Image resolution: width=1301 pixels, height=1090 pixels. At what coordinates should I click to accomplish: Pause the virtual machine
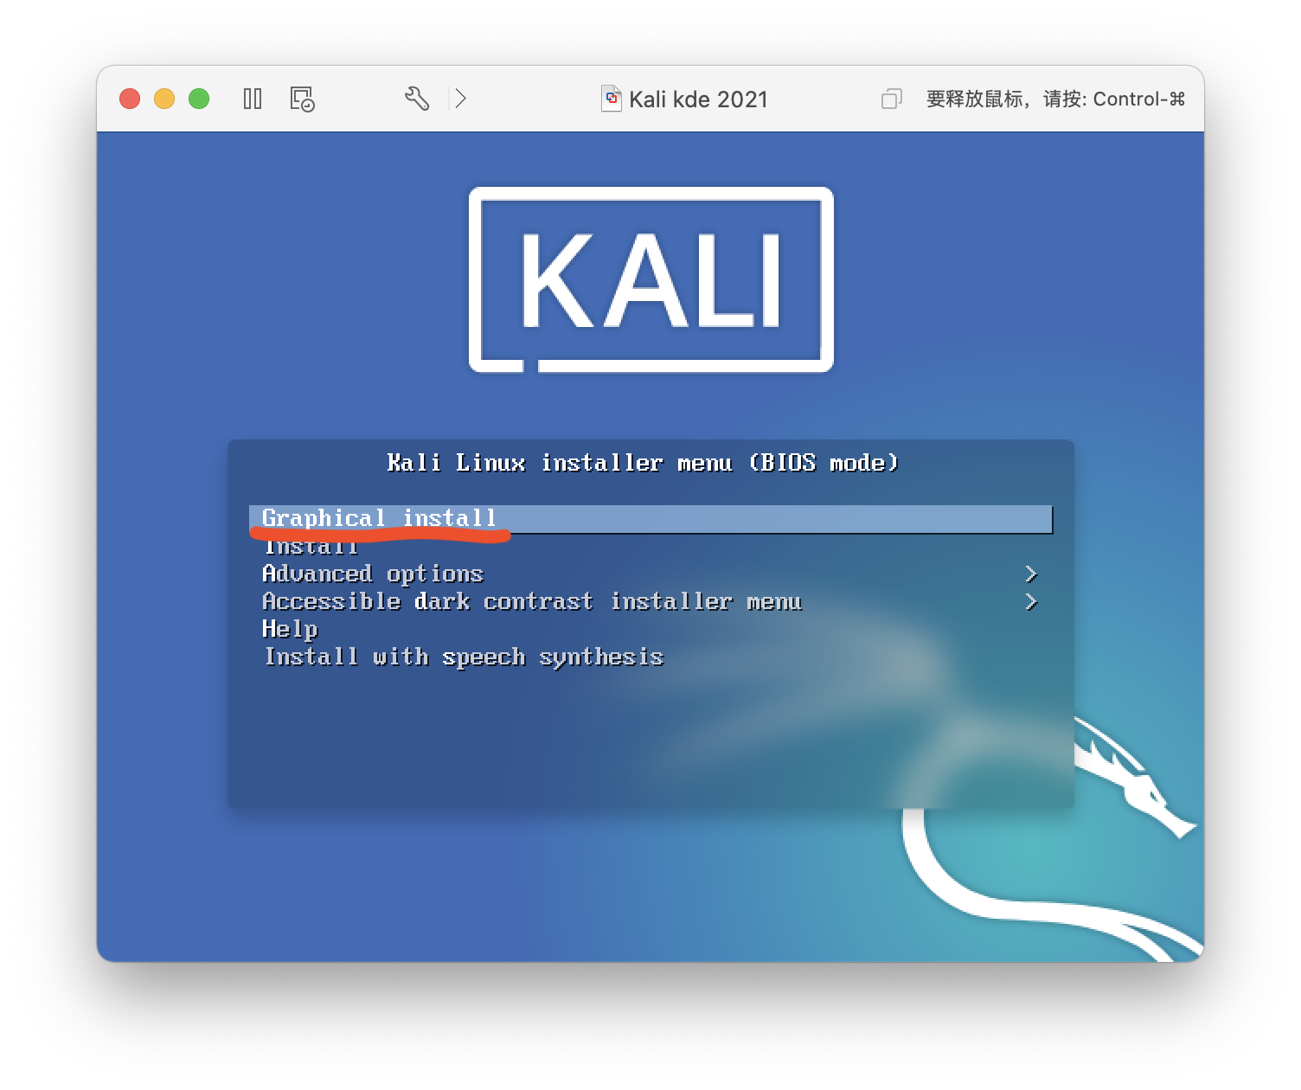[253, 99]
